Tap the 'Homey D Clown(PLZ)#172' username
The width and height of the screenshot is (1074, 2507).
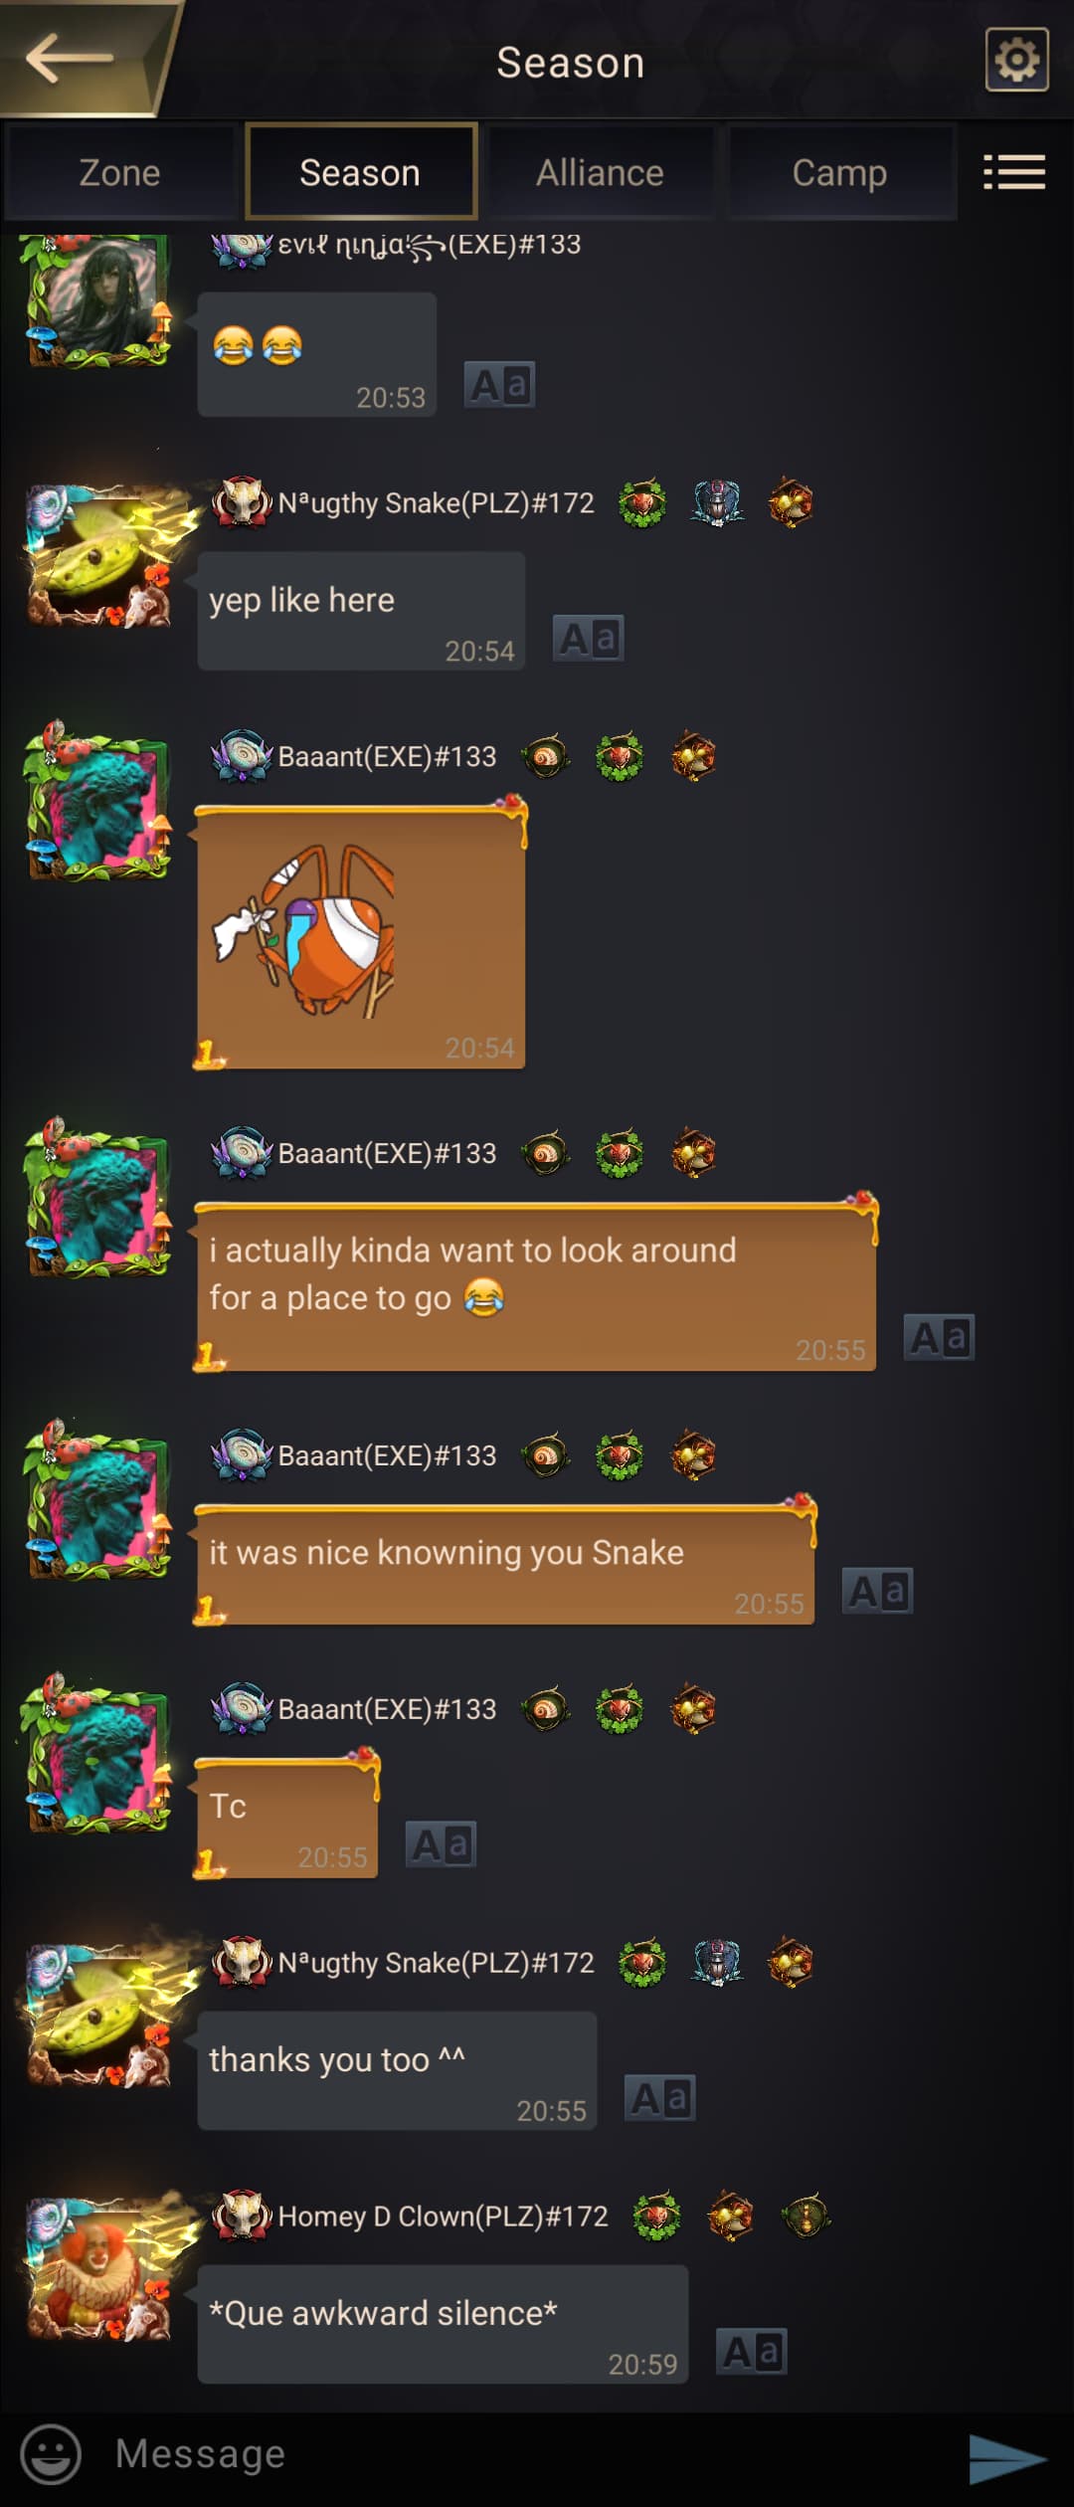[x=443, y=2217]
